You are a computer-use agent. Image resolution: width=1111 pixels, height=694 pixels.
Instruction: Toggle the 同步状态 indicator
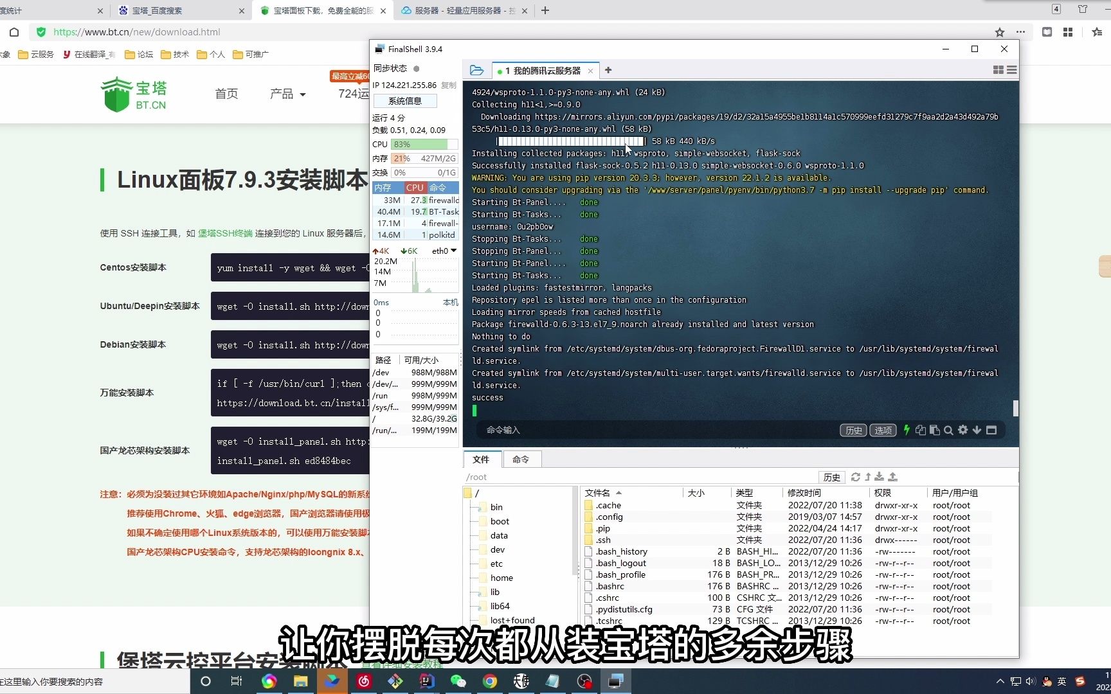click(417, 67)
